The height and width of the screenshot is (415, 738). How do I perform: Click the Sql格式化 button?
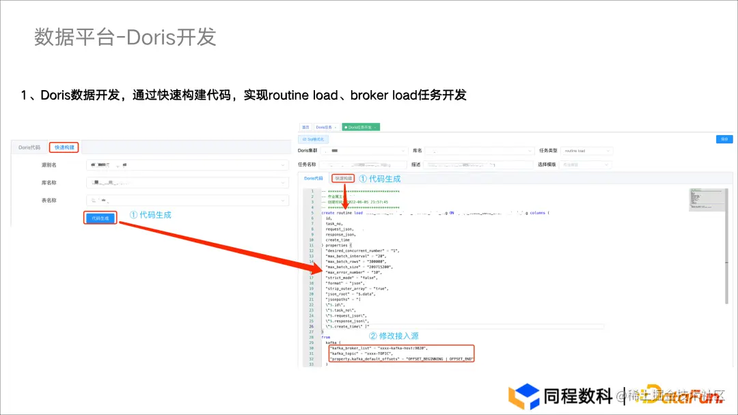tap(314, 140)
